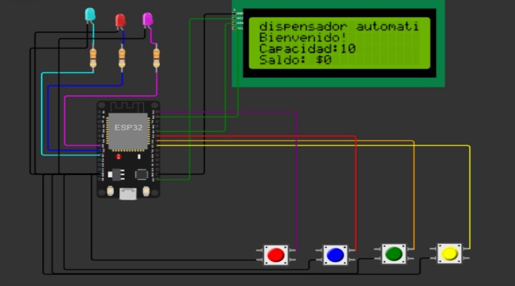Select the purple wire's horizontal segment from the ESP32
This screenshot has height=286, width=515.
point(228,112)
